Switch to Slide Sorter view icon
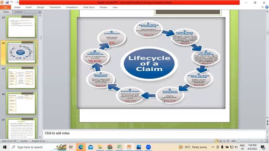269x151 pixels. click(x=221, y=141)
